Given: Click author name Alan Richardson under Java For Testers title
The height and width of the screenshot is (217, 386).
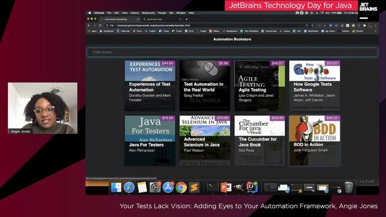Looking at the screenshot, I should 142,150.
